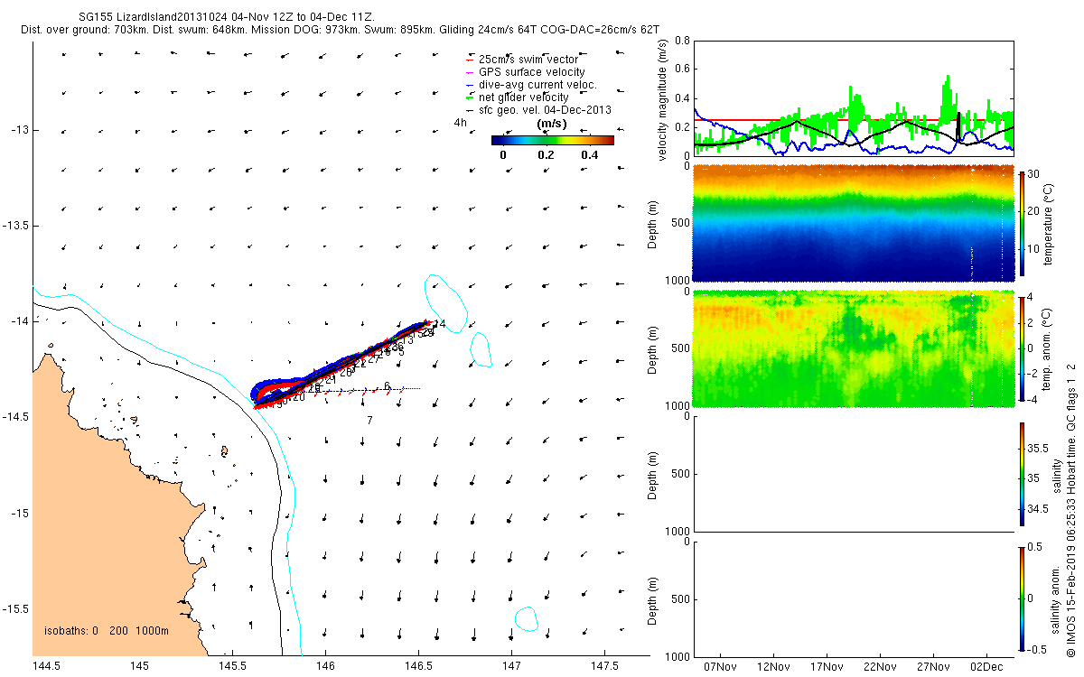Screen dimensions: 1084x677
Task: Click the empty salinity depth panel
Action: click(853, 473)
